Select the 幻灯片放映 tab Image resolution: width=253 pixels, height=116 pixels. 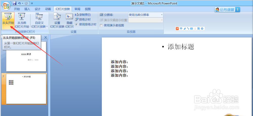(x=62, y=9)
